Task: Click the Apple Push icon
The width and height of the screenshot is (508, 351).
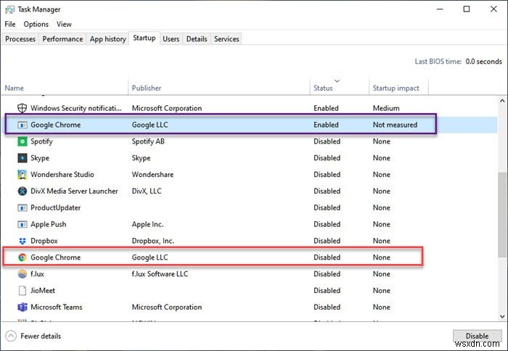Action: pos(22,224)
